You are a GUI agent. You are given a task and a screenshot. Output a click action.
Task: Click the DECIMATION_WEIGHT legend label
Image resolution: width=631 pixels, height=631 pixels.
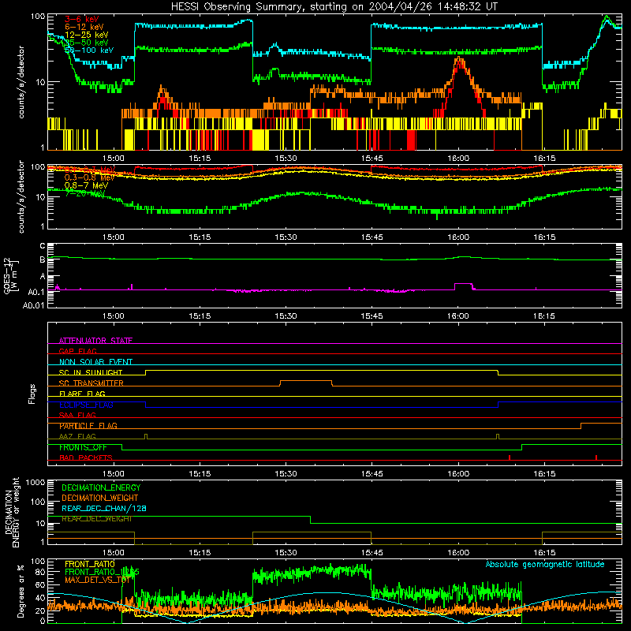100,498
